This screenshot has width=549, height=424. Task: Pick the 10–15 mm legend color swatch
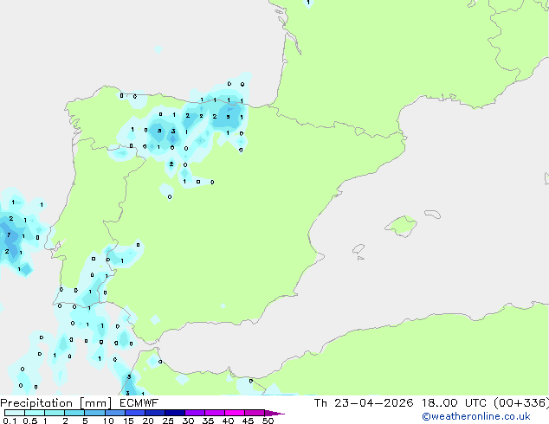coord(114,413)
